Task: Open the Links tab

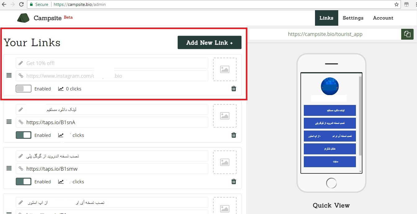Action: pos(326,18)
